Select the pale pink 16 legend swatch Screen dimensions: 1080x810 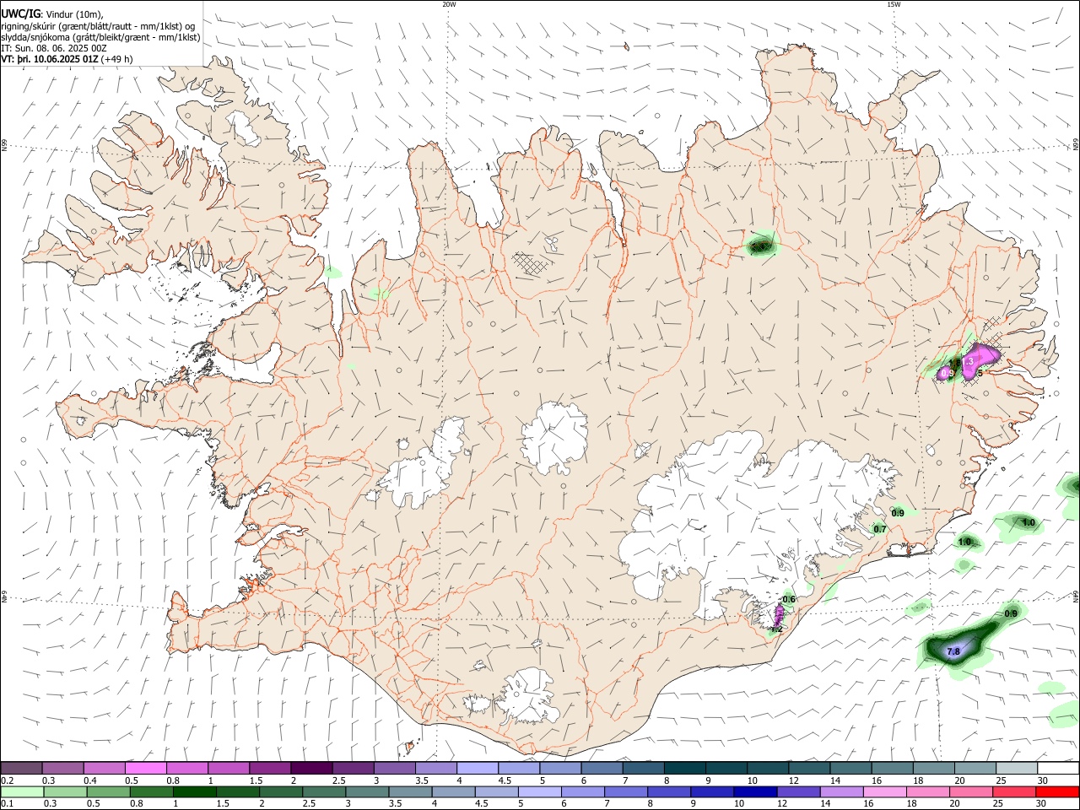tap(884, 791)
